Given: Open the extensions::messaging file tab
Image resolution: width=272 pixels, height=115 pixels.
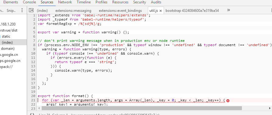Looking at the screenshot, I should point(73,11).
